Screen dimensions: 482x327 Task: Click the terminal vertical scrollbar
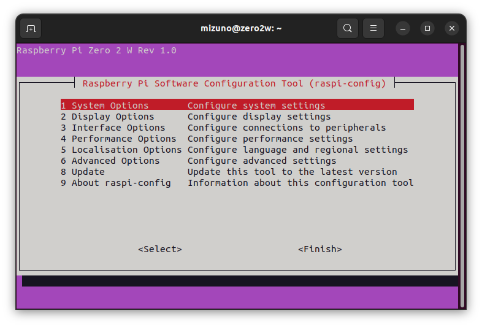462,176
